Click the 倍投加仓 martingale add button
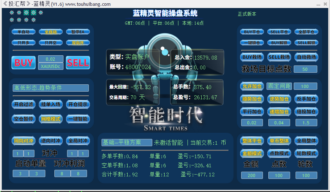 [306, 112]
